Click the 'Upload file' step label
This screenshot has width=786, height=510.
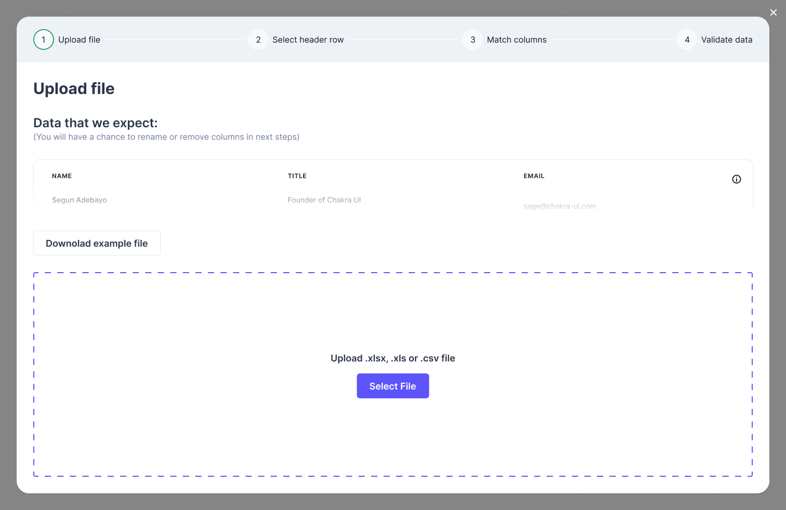coord(79,39)
